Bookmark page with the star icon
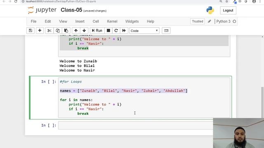The width and height of the screenshot is (264, 148). (227, 1)
